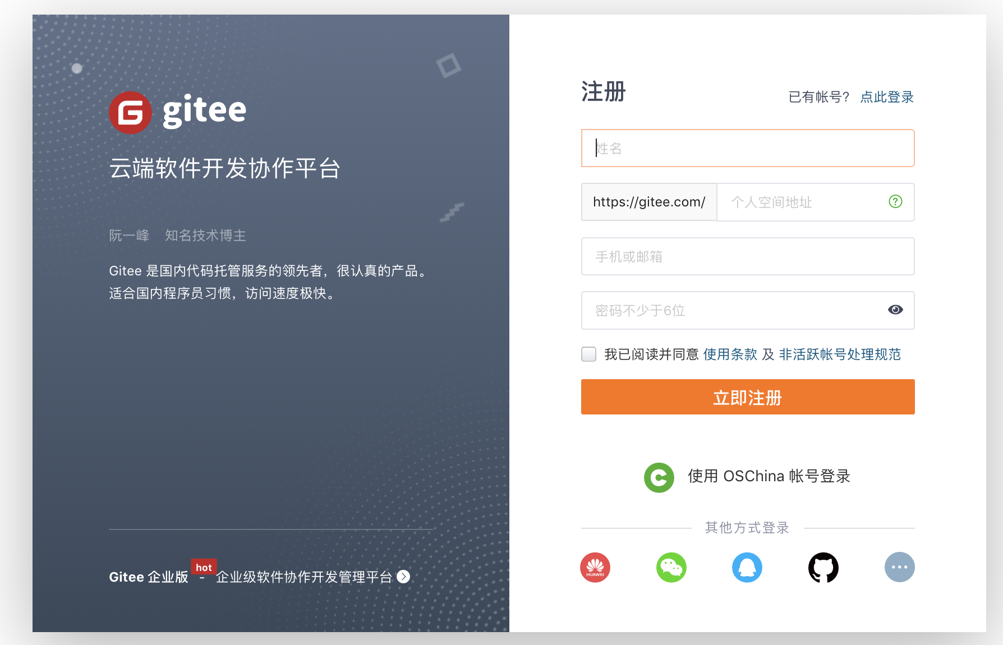Screen dimensions: 1003x645
Task: Click the arrow icon after 企业级软件协作开发管理平台
Action: pos(403,577)
